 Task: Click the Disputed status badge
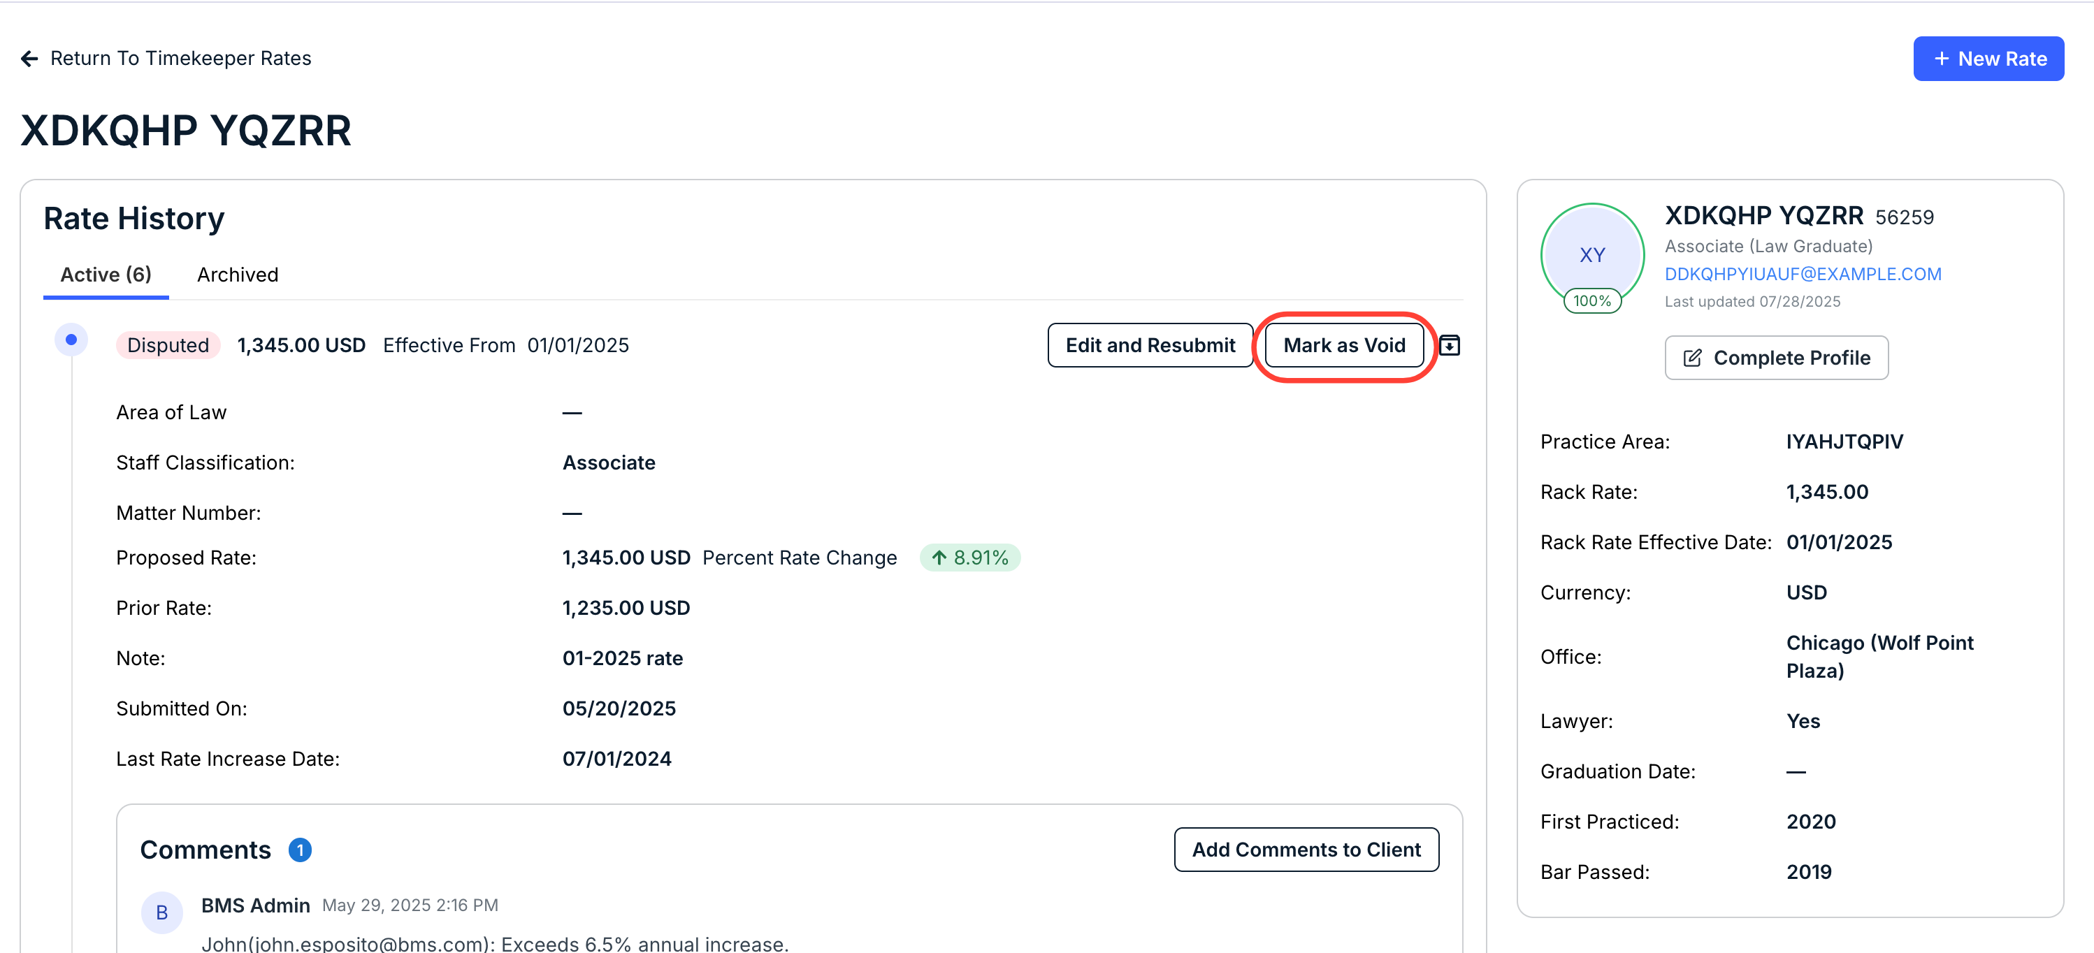pos(168,345)
